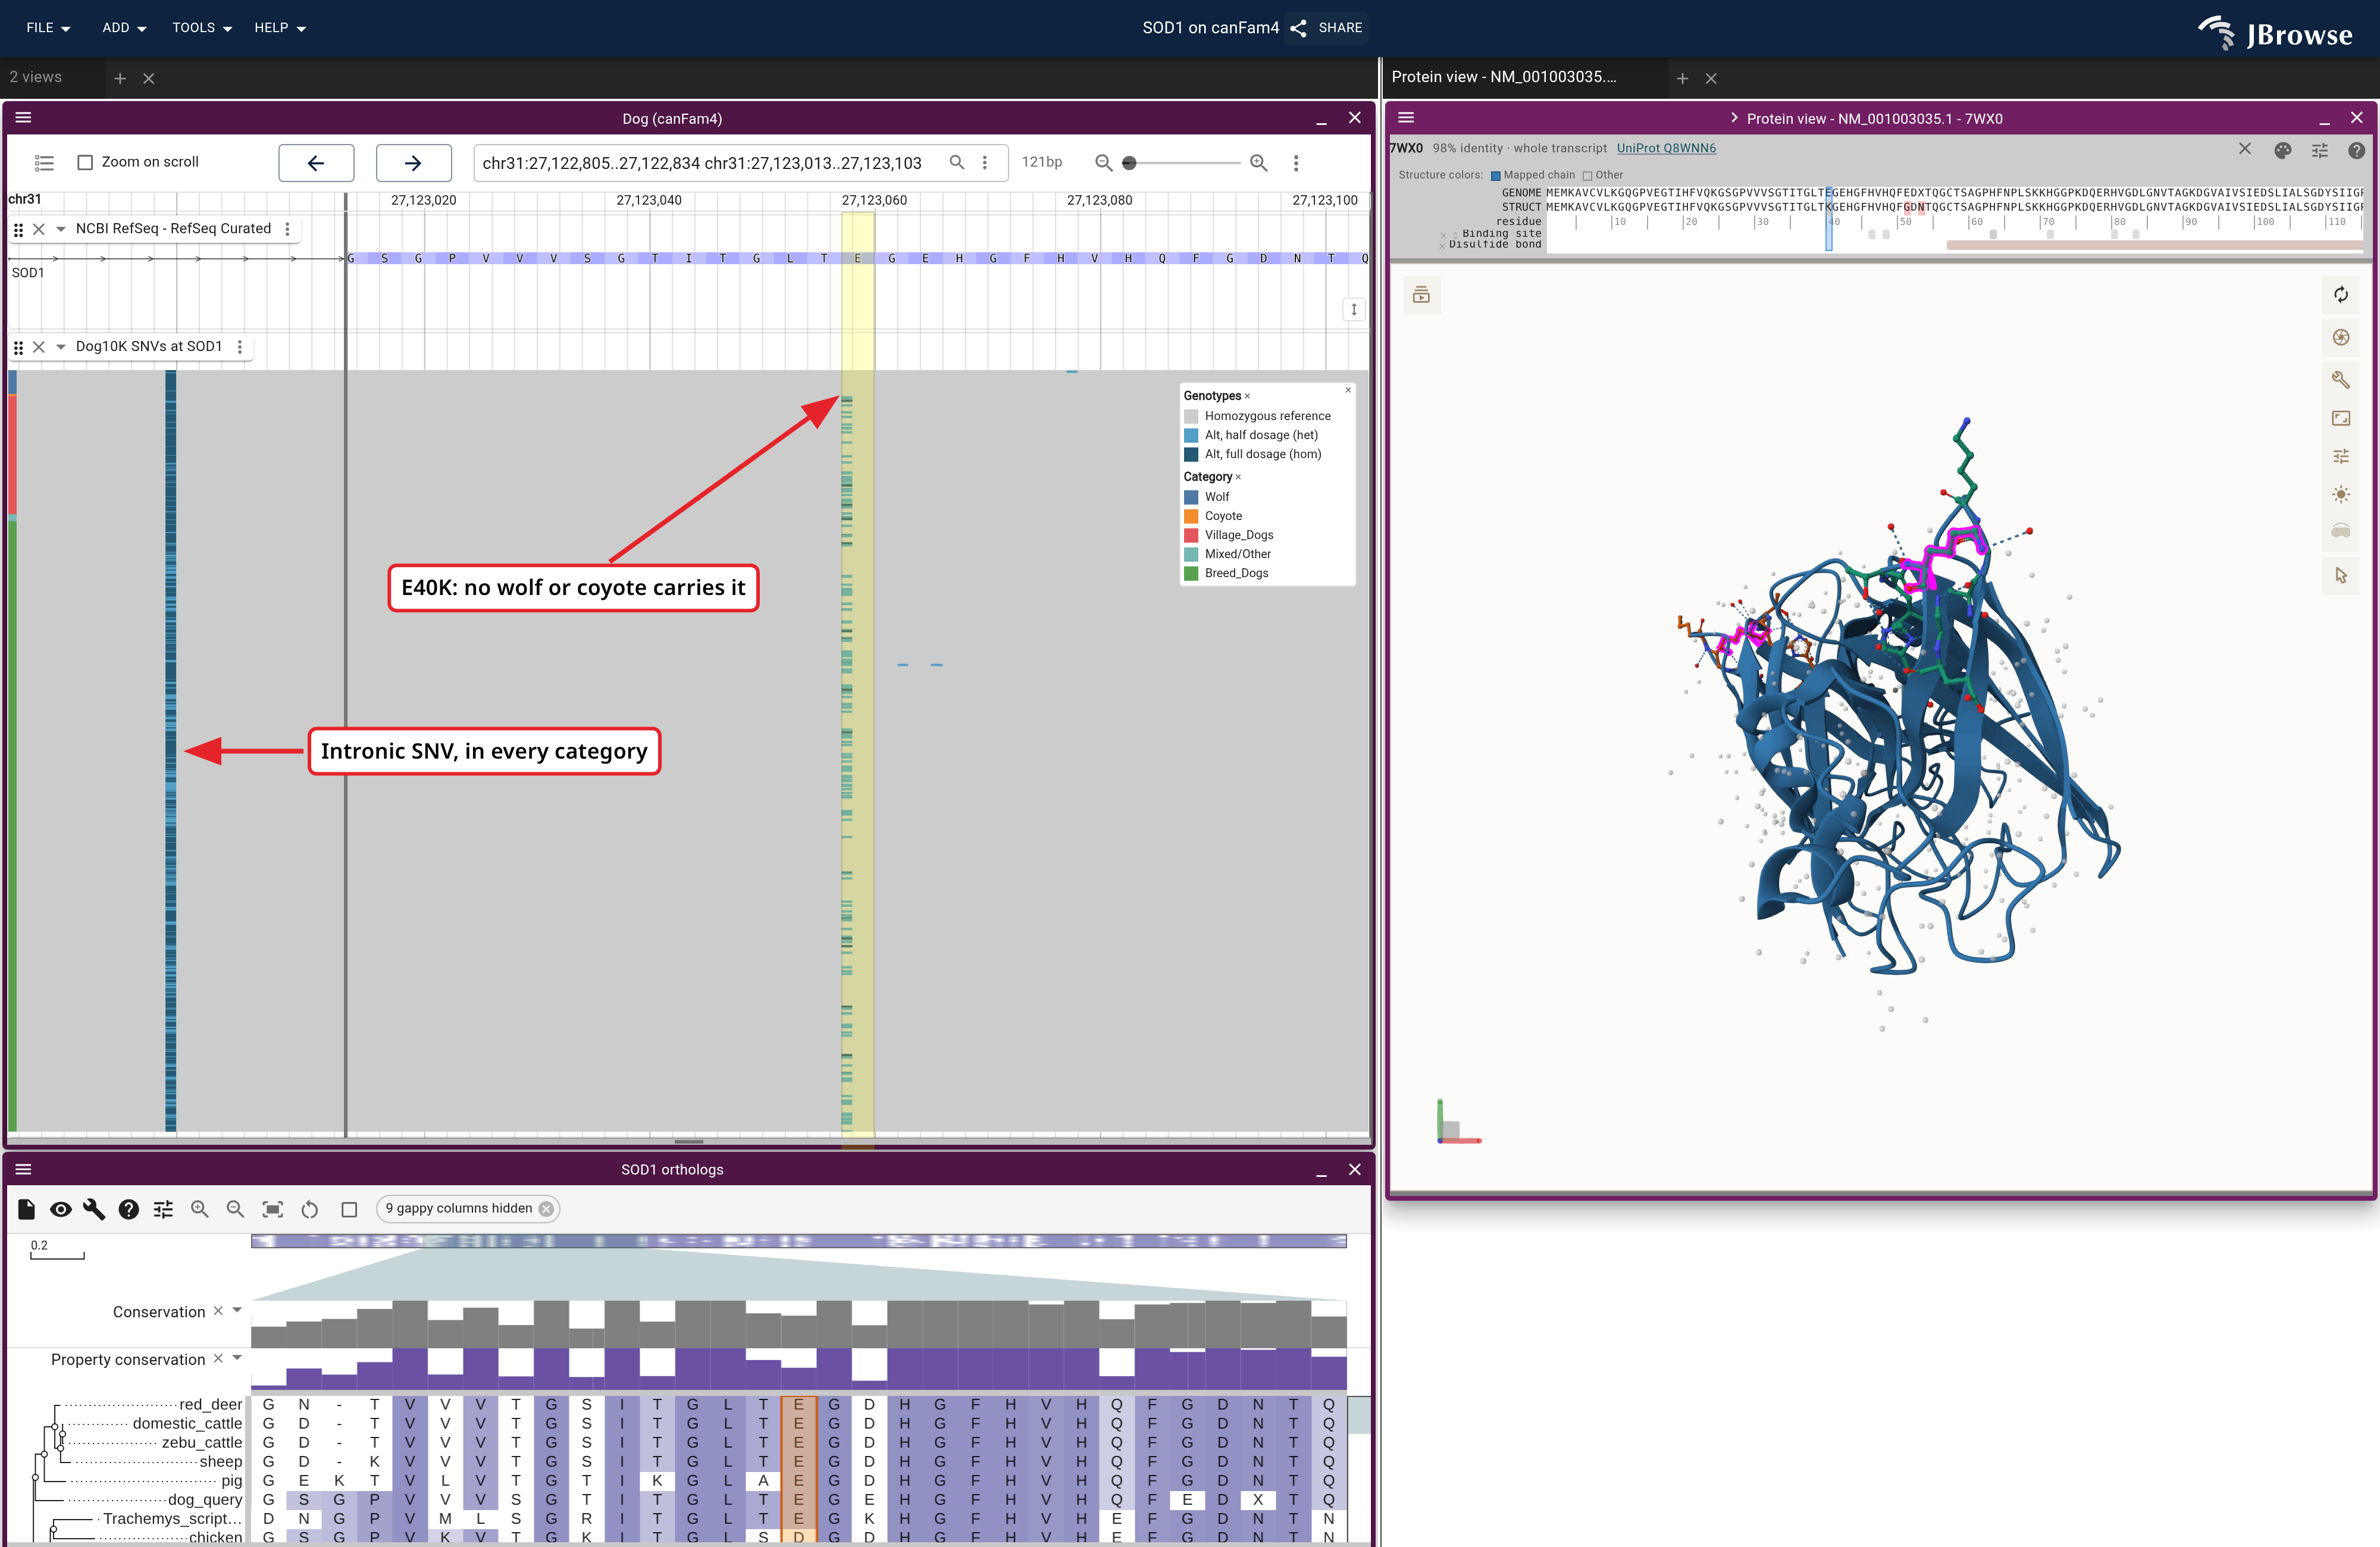Adjust the zoom level slider handle
Image resolution: width=2380 pixels, height=1547 pixels.
[1130, 162]
